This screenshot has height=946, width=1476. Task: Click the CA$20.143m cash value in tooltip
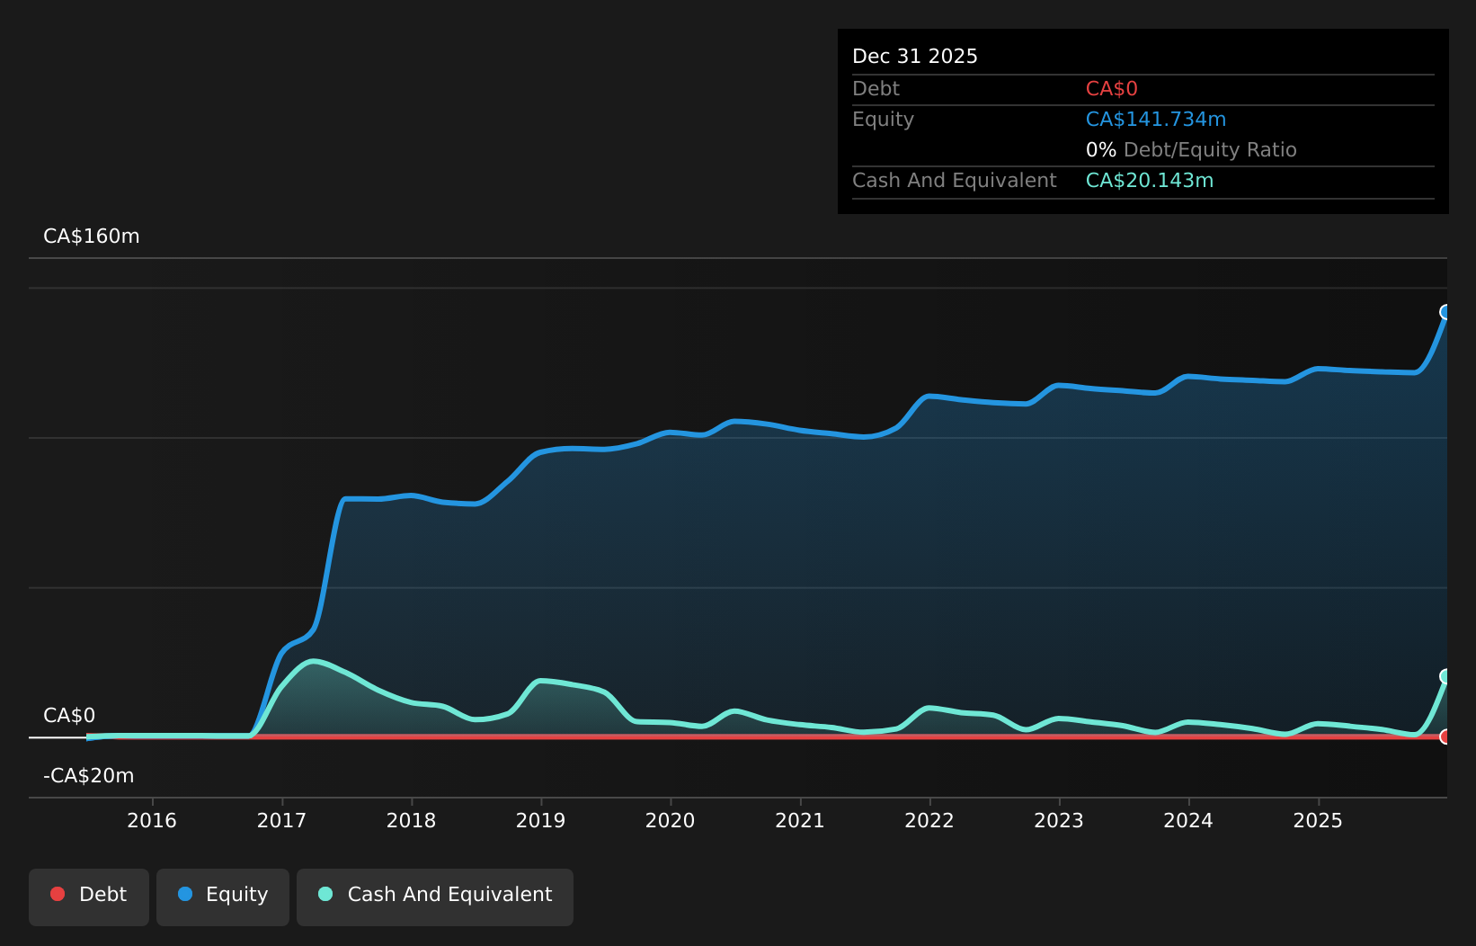(1150, 181)
